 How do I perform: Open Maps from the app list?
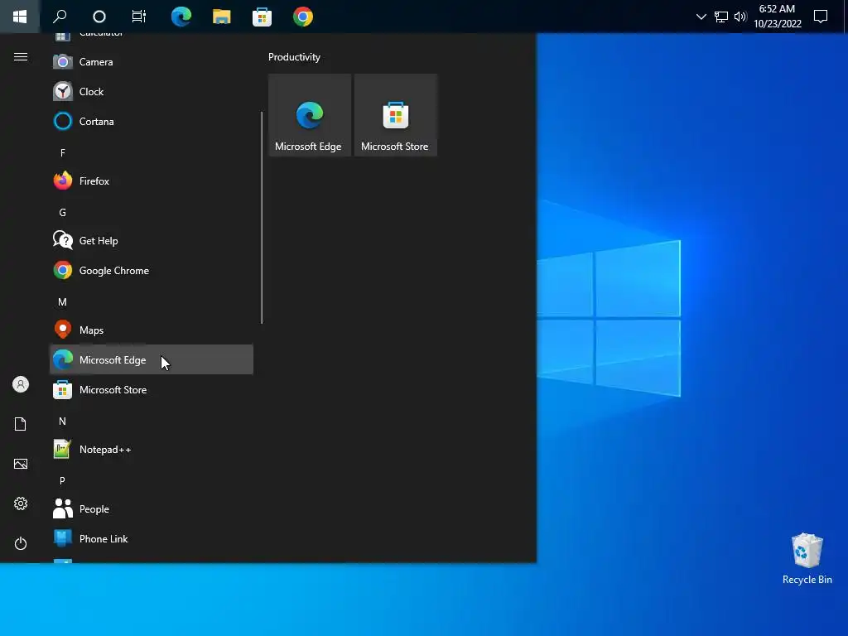click(x=152, y=330)
